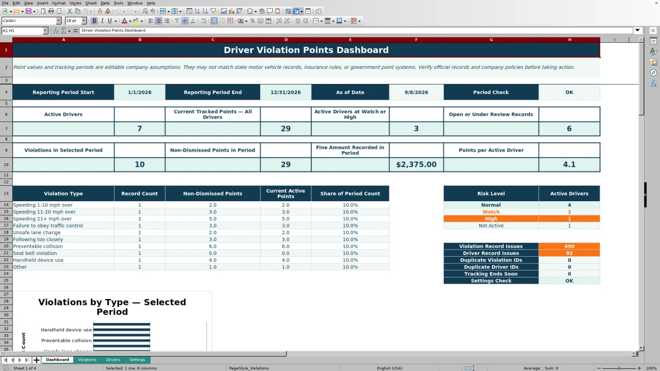The height and width of the screenshot is (371, 660).
Task: Open the Tools menu
Action: [x=118, y=3]
